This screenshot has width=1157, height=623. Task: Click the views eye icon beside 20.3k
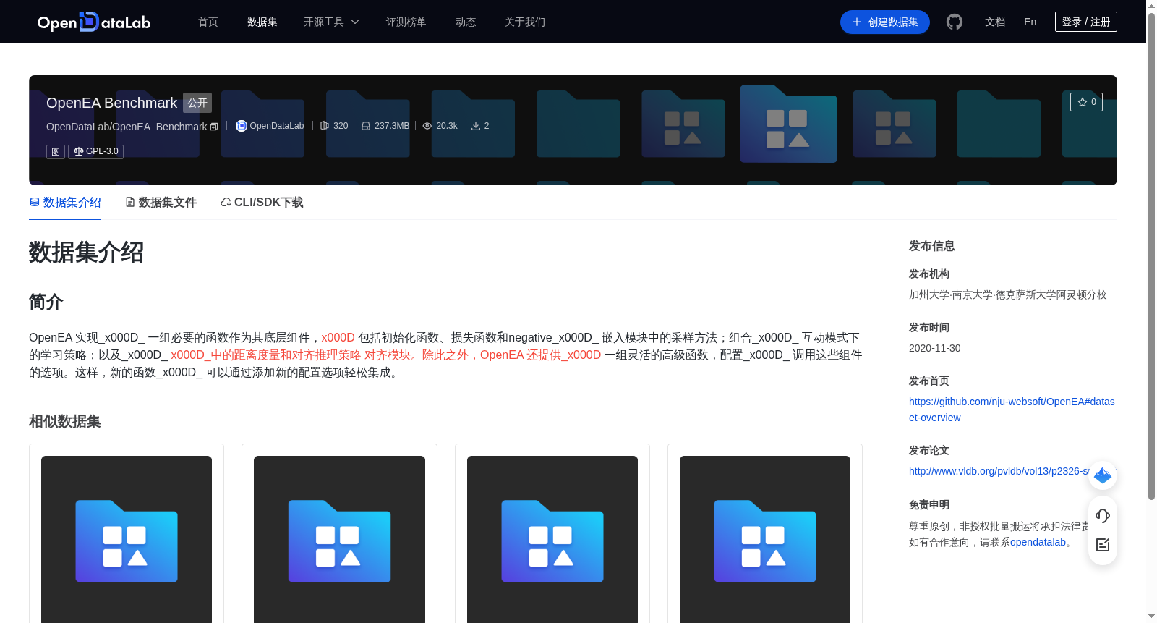coord(427,126)
